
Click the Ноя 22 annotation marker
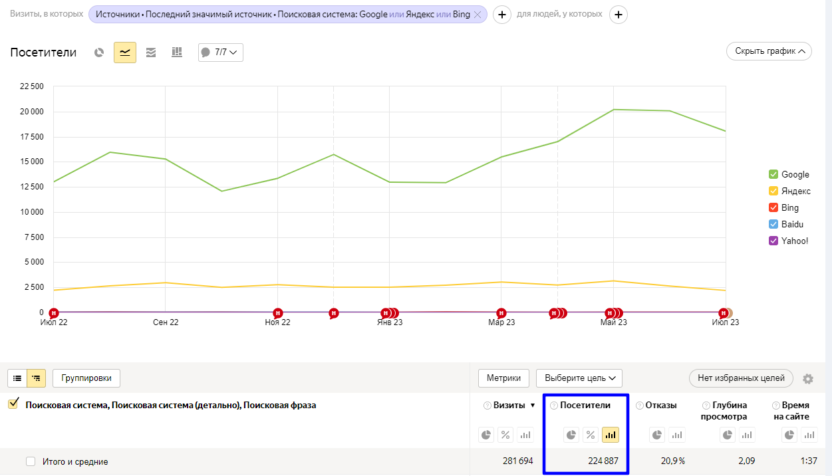278,313
